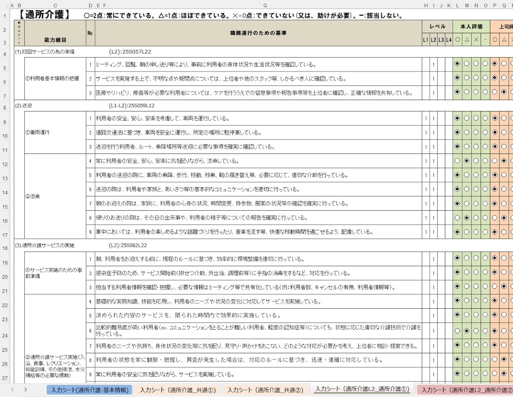Select column H header

[426, 5]
